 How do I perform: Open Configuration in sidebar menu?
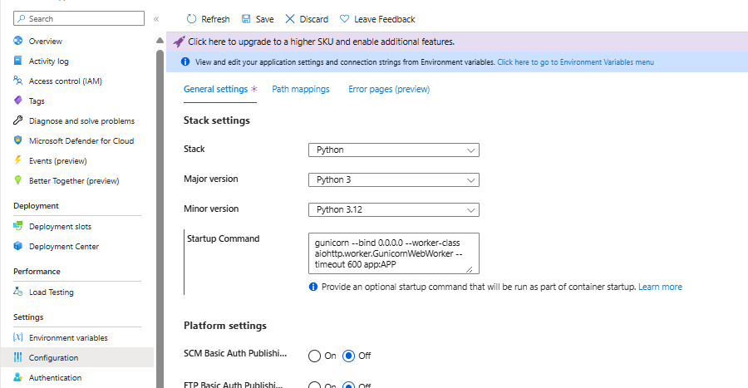[x=77, y=357]
